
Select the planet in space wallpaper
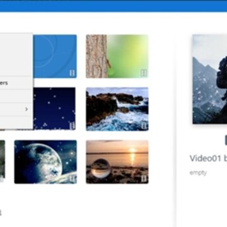pyautogui.click(x=45, y=162)
